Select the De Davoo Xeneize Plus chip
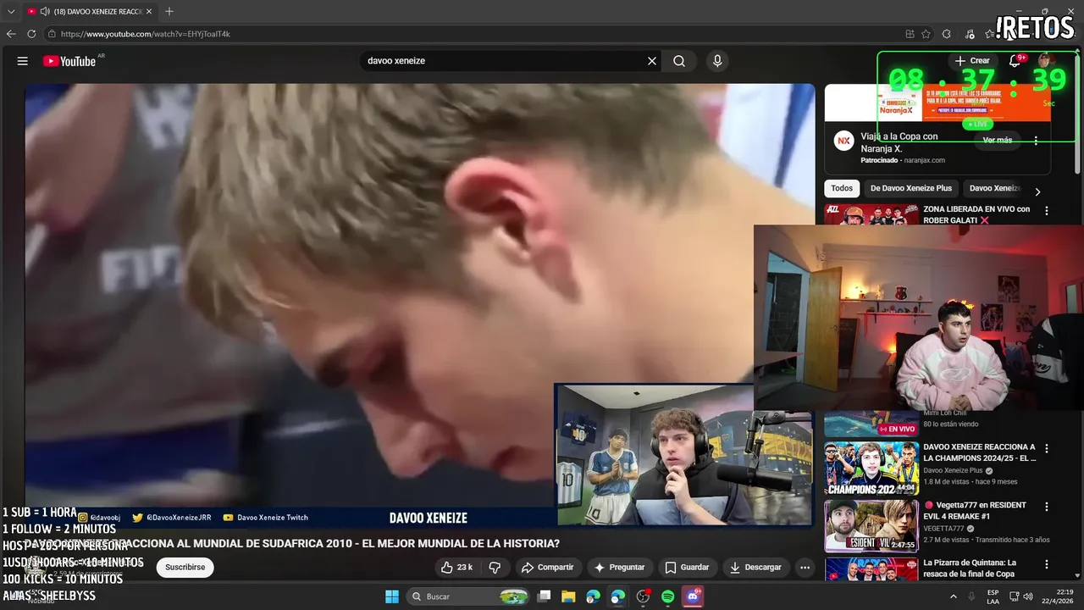The height and width of the screenshot is (610, 1084). point(910,188)
